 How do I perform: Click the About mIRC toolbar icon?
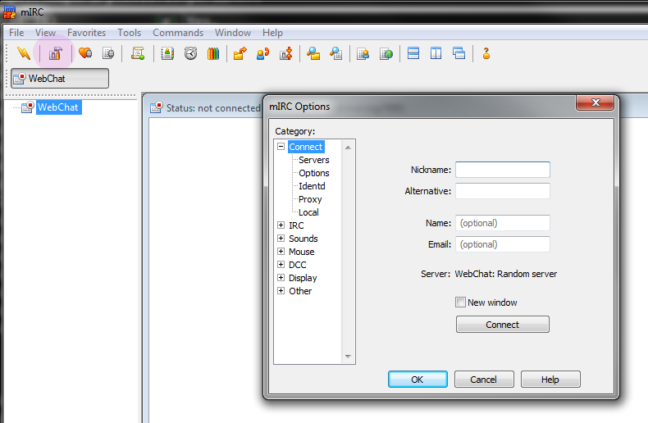pos(486,53)
